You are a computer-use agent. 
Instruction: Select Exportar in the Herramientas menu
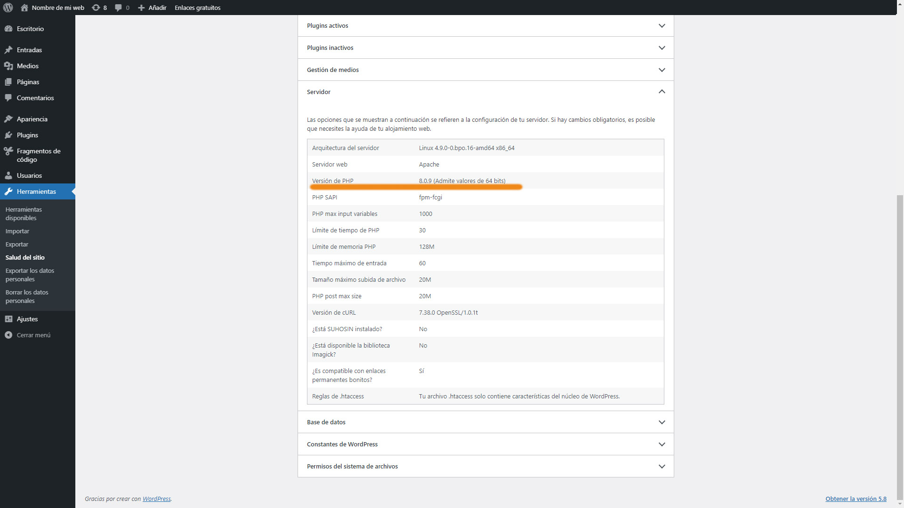(x=16, y=244)
